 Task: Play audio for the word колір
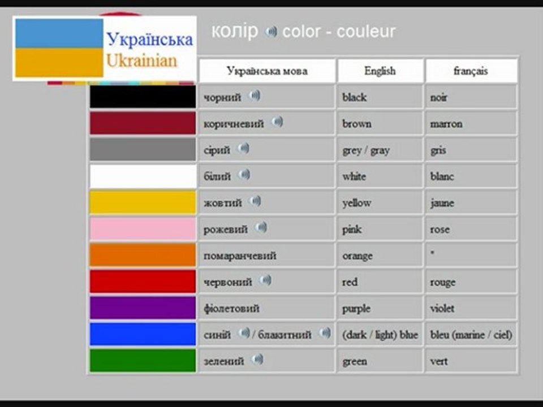click(271, 32)
